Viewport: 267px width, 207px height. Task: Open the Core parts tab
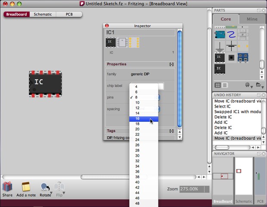click(x=226, y=19)
